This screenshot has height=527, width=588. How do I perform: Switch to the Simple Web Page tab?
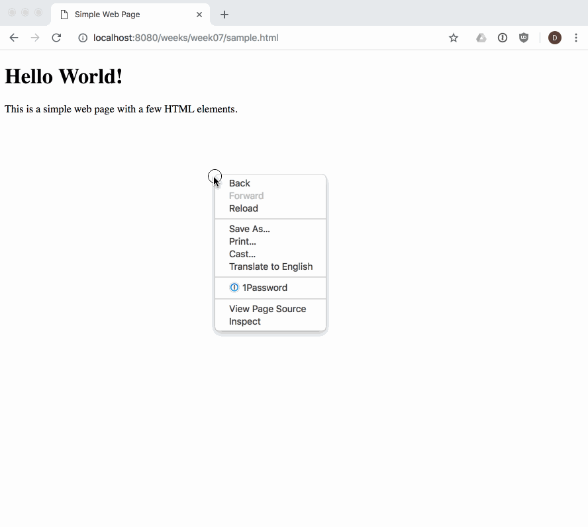[x=119, y=14]
